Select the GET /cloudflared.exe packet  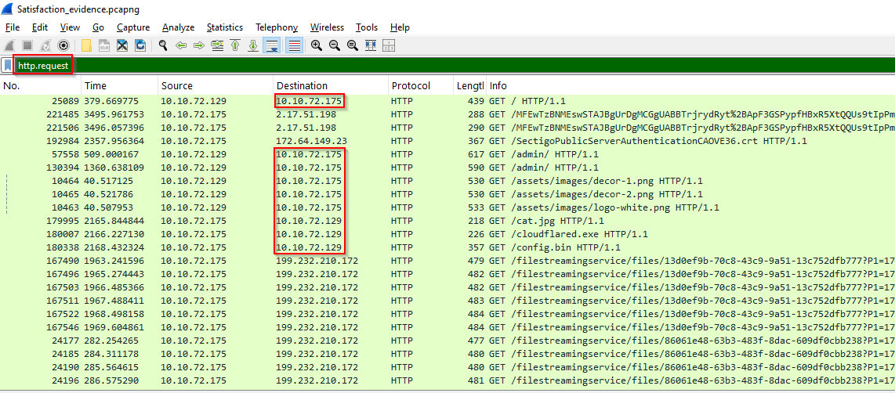(x=447, y=234)
